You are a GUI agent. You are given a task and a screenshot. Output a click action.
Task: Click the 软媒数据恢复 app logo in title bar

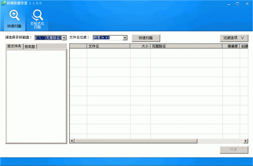click(3, 3)
